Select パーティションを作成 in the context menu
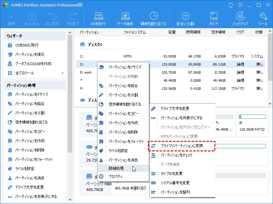The height and width of the screenshot is (204, 273). 123,123
